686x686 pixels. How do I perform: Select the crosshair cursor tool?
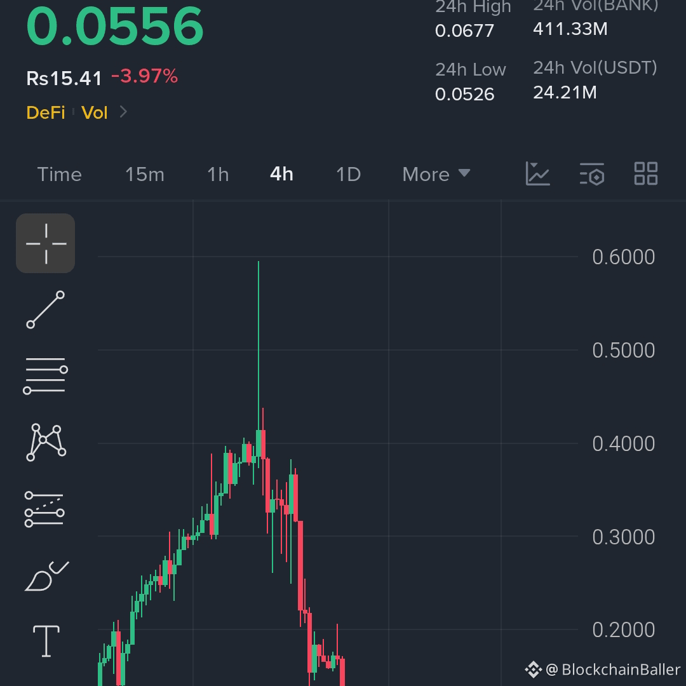coord(46,243)
